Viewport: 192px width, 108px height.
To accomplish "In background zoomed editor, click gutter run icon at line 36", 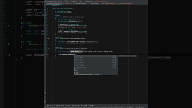I will pyautogui.click(x=9, y=44).
